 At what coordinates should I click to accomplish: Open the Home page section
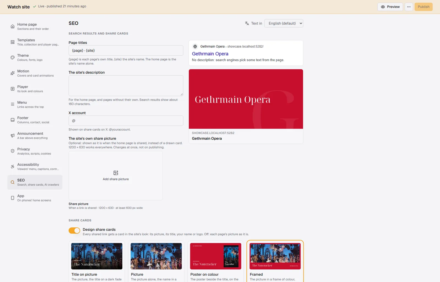click(x=35, y=26)
